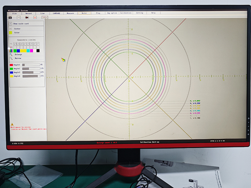Open the Img option menu
The width and height of the screenshot is (251, 188).
pos(112,13)
